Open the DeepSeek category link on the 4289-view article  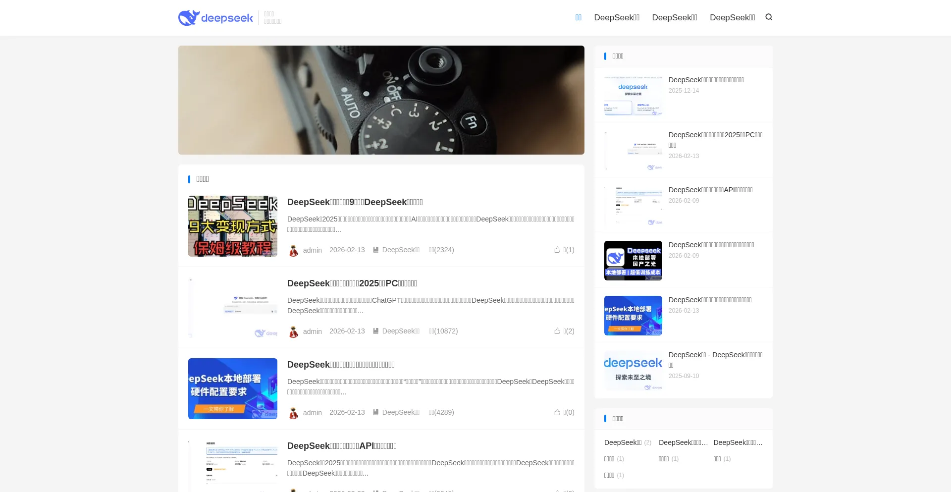click(401, 412)
